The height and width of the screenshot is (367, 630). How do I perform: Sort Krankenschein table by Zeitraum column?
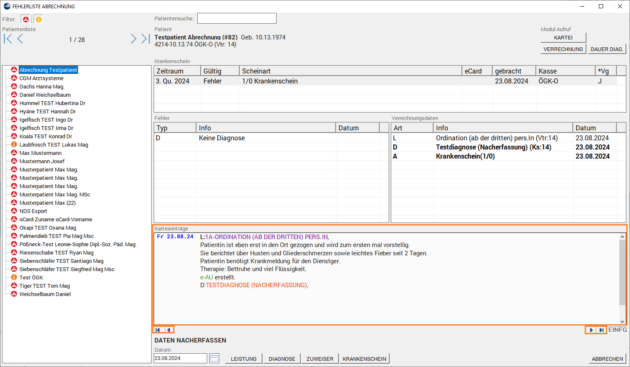[x=177, y=71]
